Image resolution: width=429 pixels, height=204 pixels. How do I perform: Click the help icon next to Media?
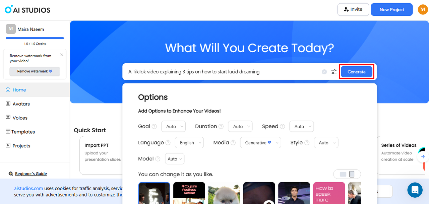point(233,143)
